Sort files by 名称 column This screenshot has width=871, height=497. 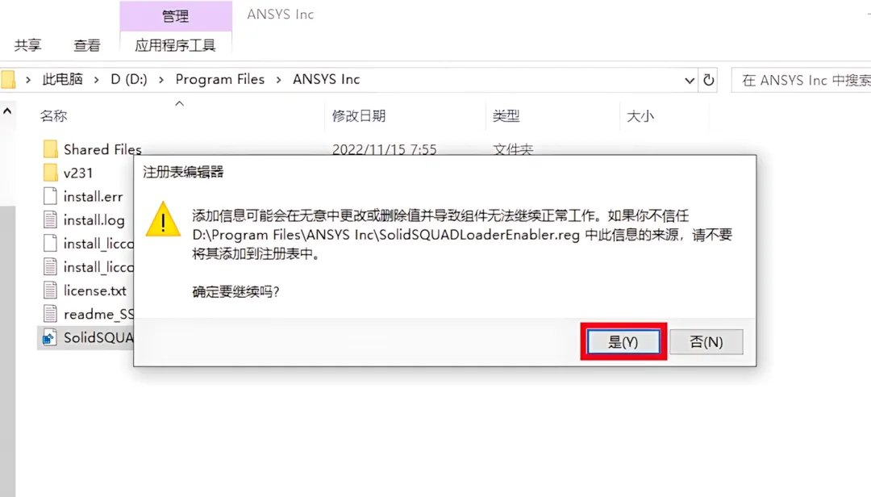tap(54, 116)
